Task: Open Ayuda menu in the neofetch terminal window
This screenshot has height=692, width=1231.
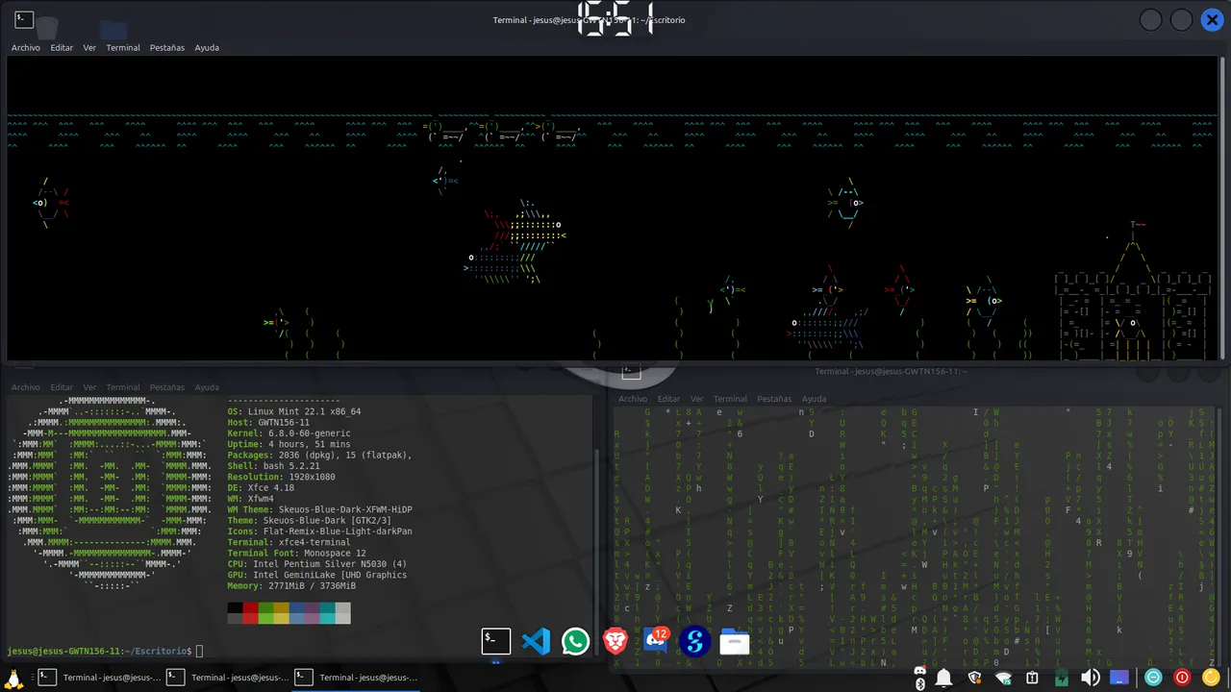Action: [x=207, y=387]
